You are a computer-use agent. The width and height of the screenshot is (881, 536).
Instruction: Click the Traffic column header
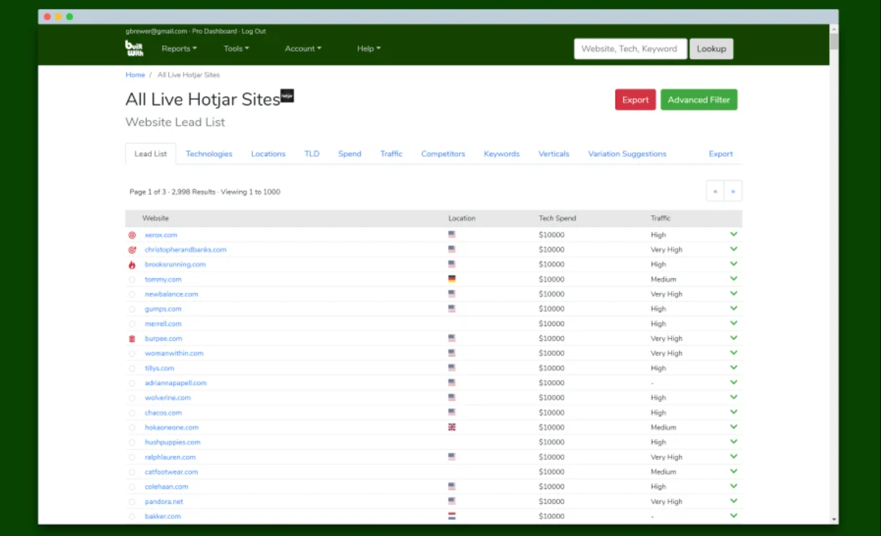(x=660, y=218)
